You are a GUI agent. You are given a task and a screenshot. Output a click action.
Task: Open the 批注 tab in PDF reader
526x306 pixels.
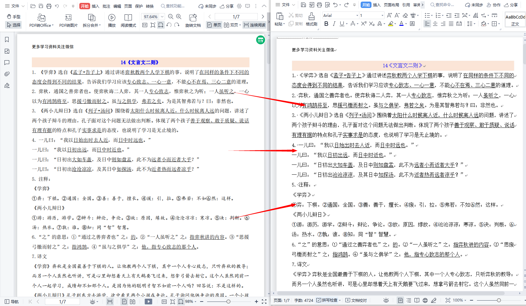click(x=106, y=5)
